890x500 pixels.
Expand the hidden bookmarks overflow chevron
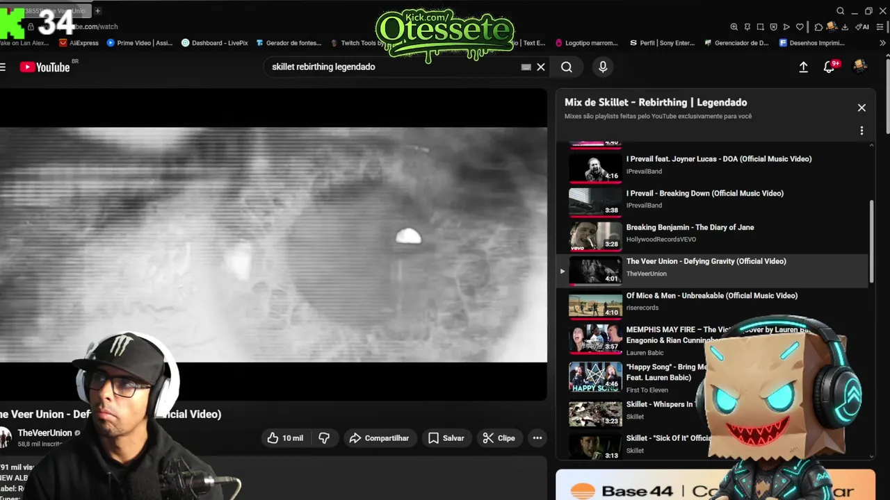[883, 43]
